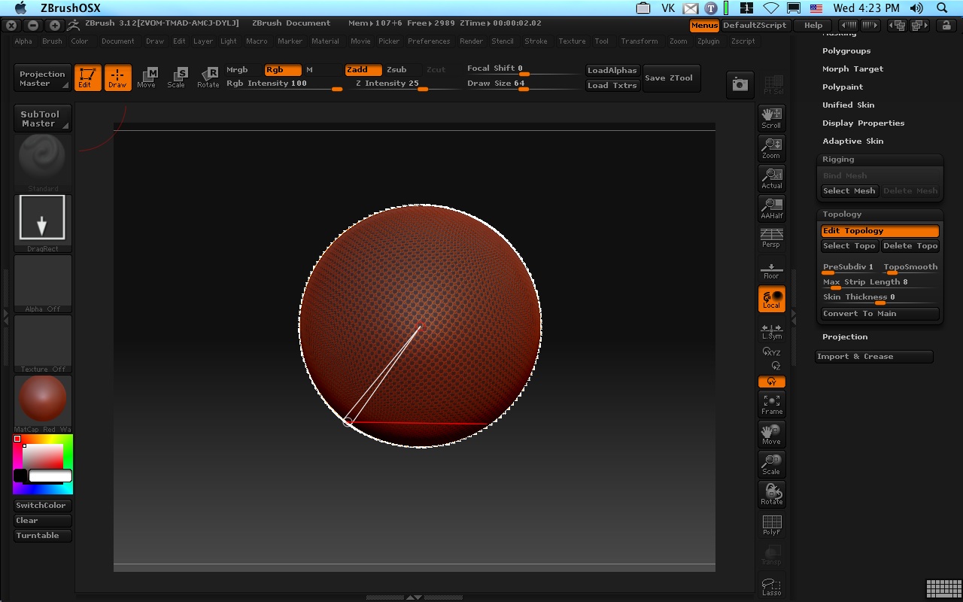Click the AAHalf antialiased half-size icon
Screen dimensions: 963x602
coord(771,208)
